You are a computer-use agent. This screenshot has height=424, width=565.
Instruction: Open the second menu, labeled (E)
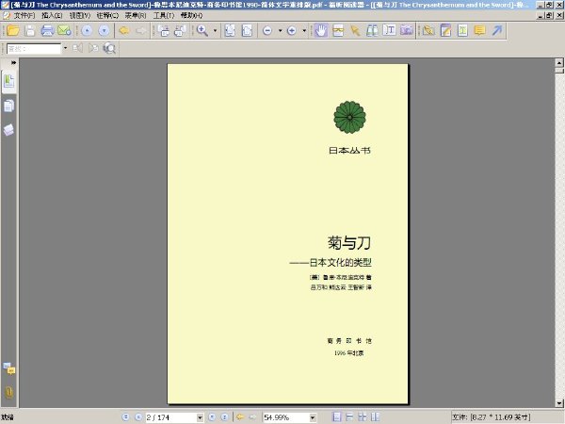click(52, 15)
